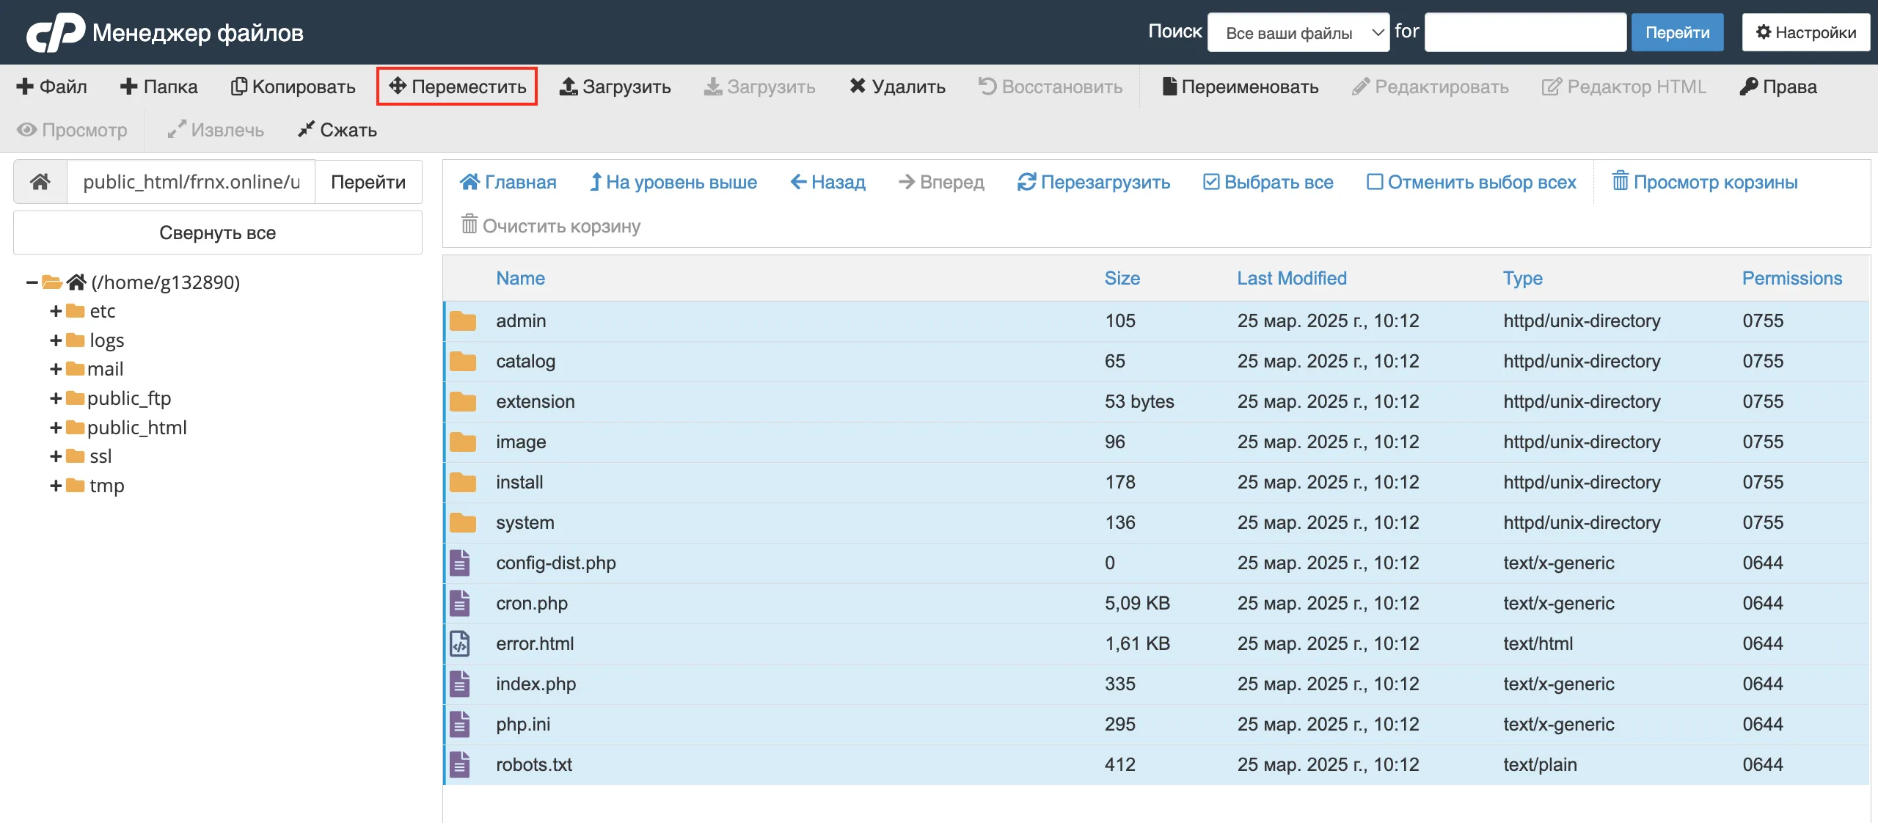Select the public_html label in tree
The height and width of the screenshot is (823, 1878).
tap(137, 428)
